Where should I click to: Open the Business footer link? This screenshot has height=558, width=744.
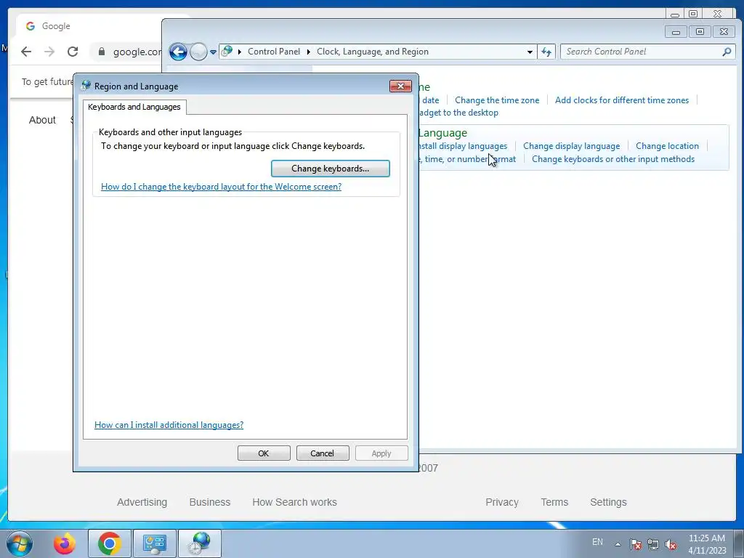tap(210, 502)
